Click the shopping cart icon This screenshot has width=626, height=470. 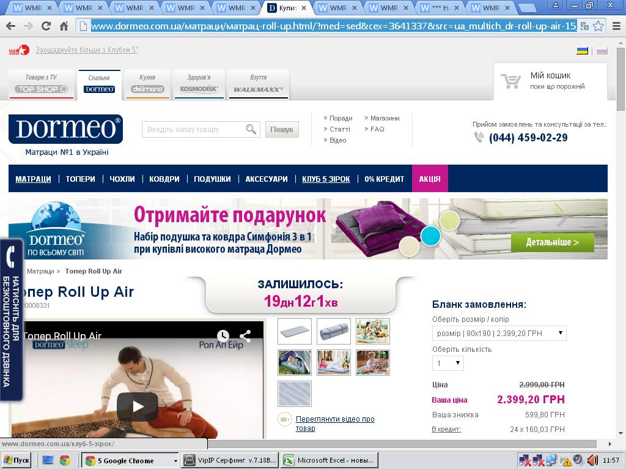511,81
